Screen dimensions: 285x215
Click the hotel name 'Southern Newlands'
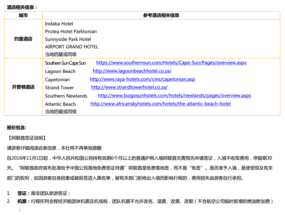click(66, 96)
